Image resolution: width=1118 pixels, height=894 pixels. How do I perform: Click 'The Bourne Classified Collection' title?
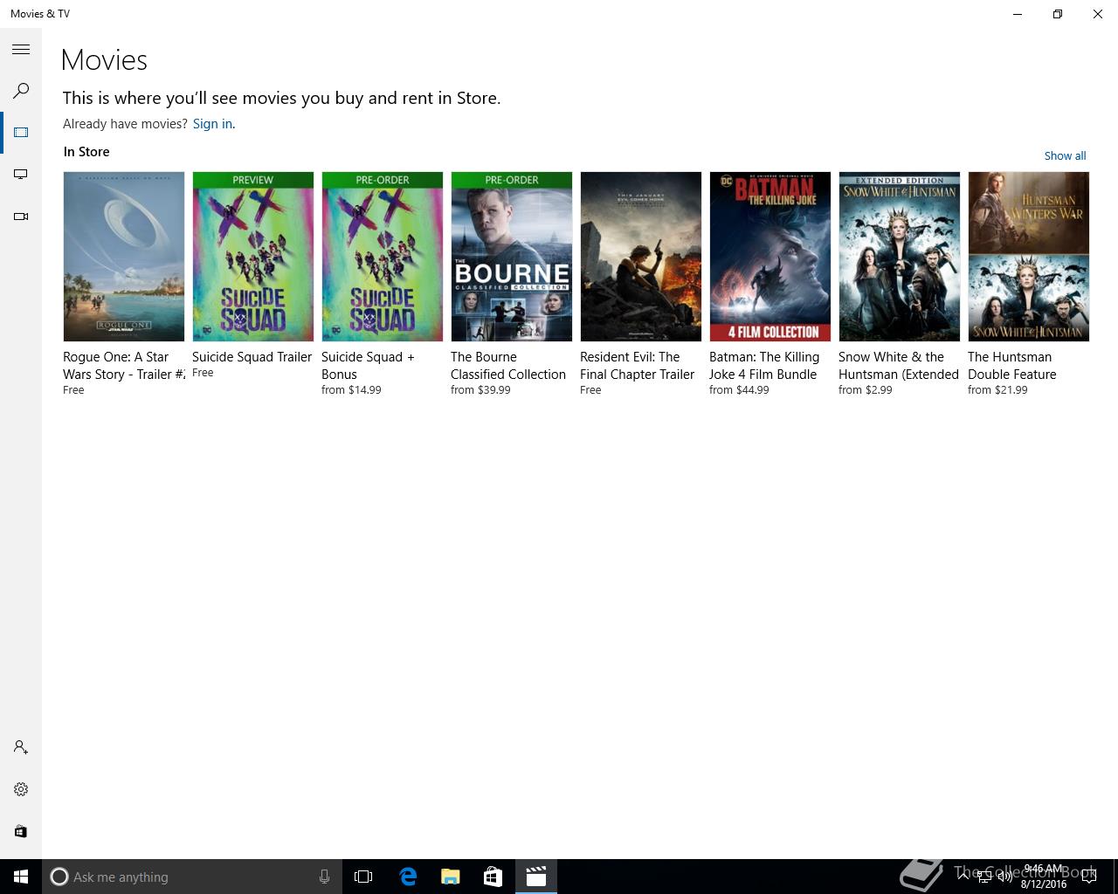click(508, 366)
